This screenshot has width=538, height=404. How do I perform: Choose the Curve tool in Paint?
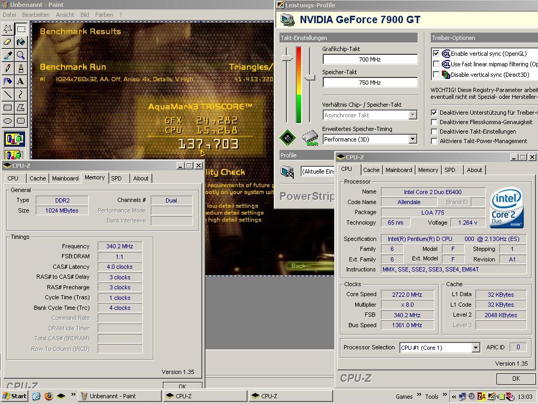pos(21,94)
